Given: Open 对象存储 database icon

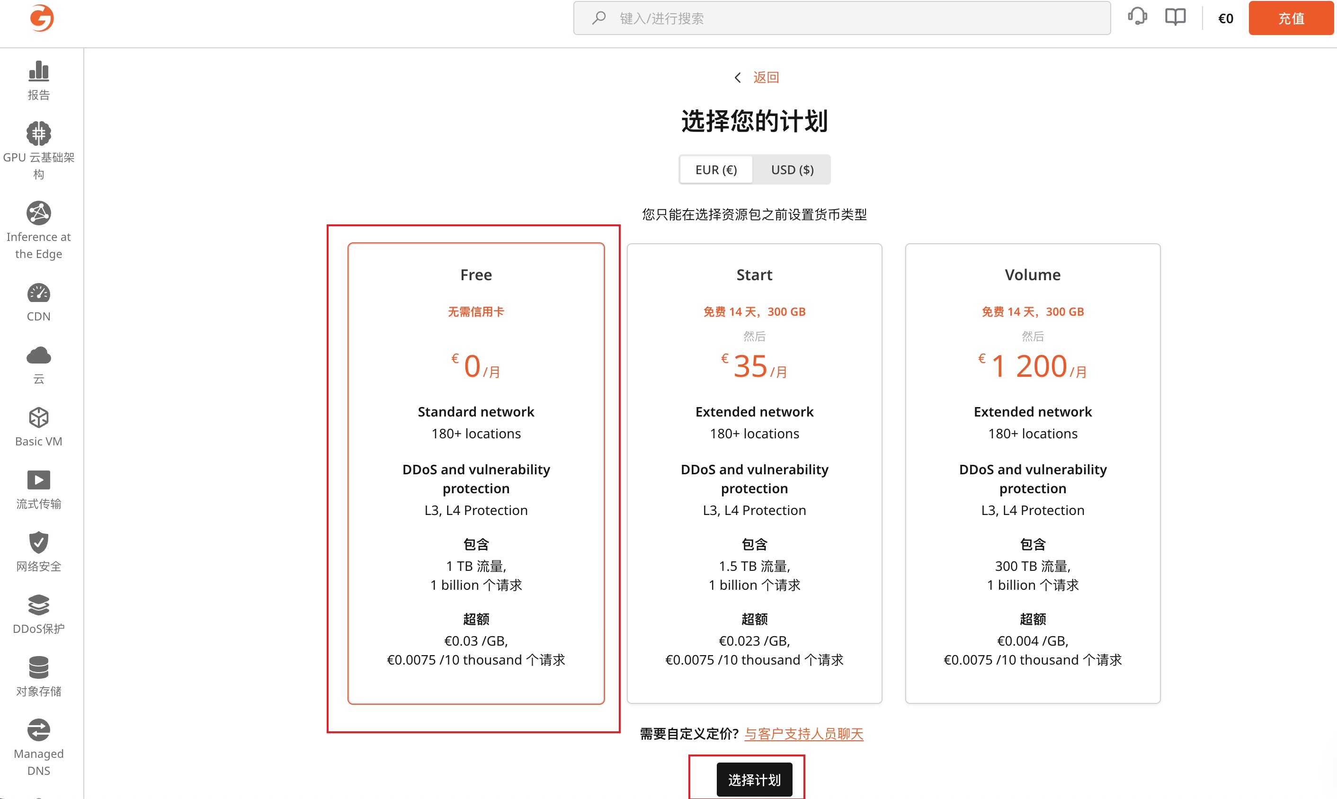Looking at the screenshot, I should coord(38,667).
